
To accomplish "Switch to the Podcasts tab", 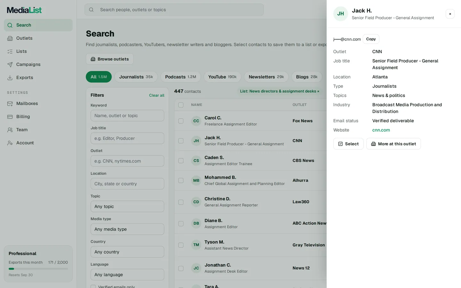I will (181, 77).
